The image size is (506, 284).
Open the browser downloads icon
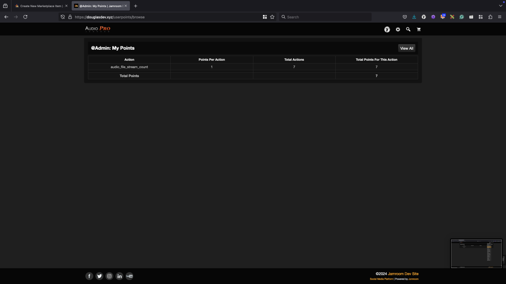tap(414, 17)
